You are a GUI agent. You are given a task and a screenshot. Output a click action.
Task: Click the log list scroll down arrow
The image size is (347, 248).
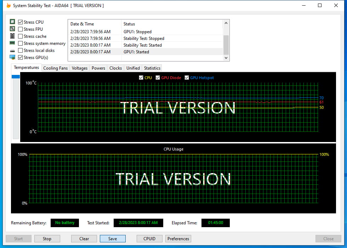tap(226, 58)
